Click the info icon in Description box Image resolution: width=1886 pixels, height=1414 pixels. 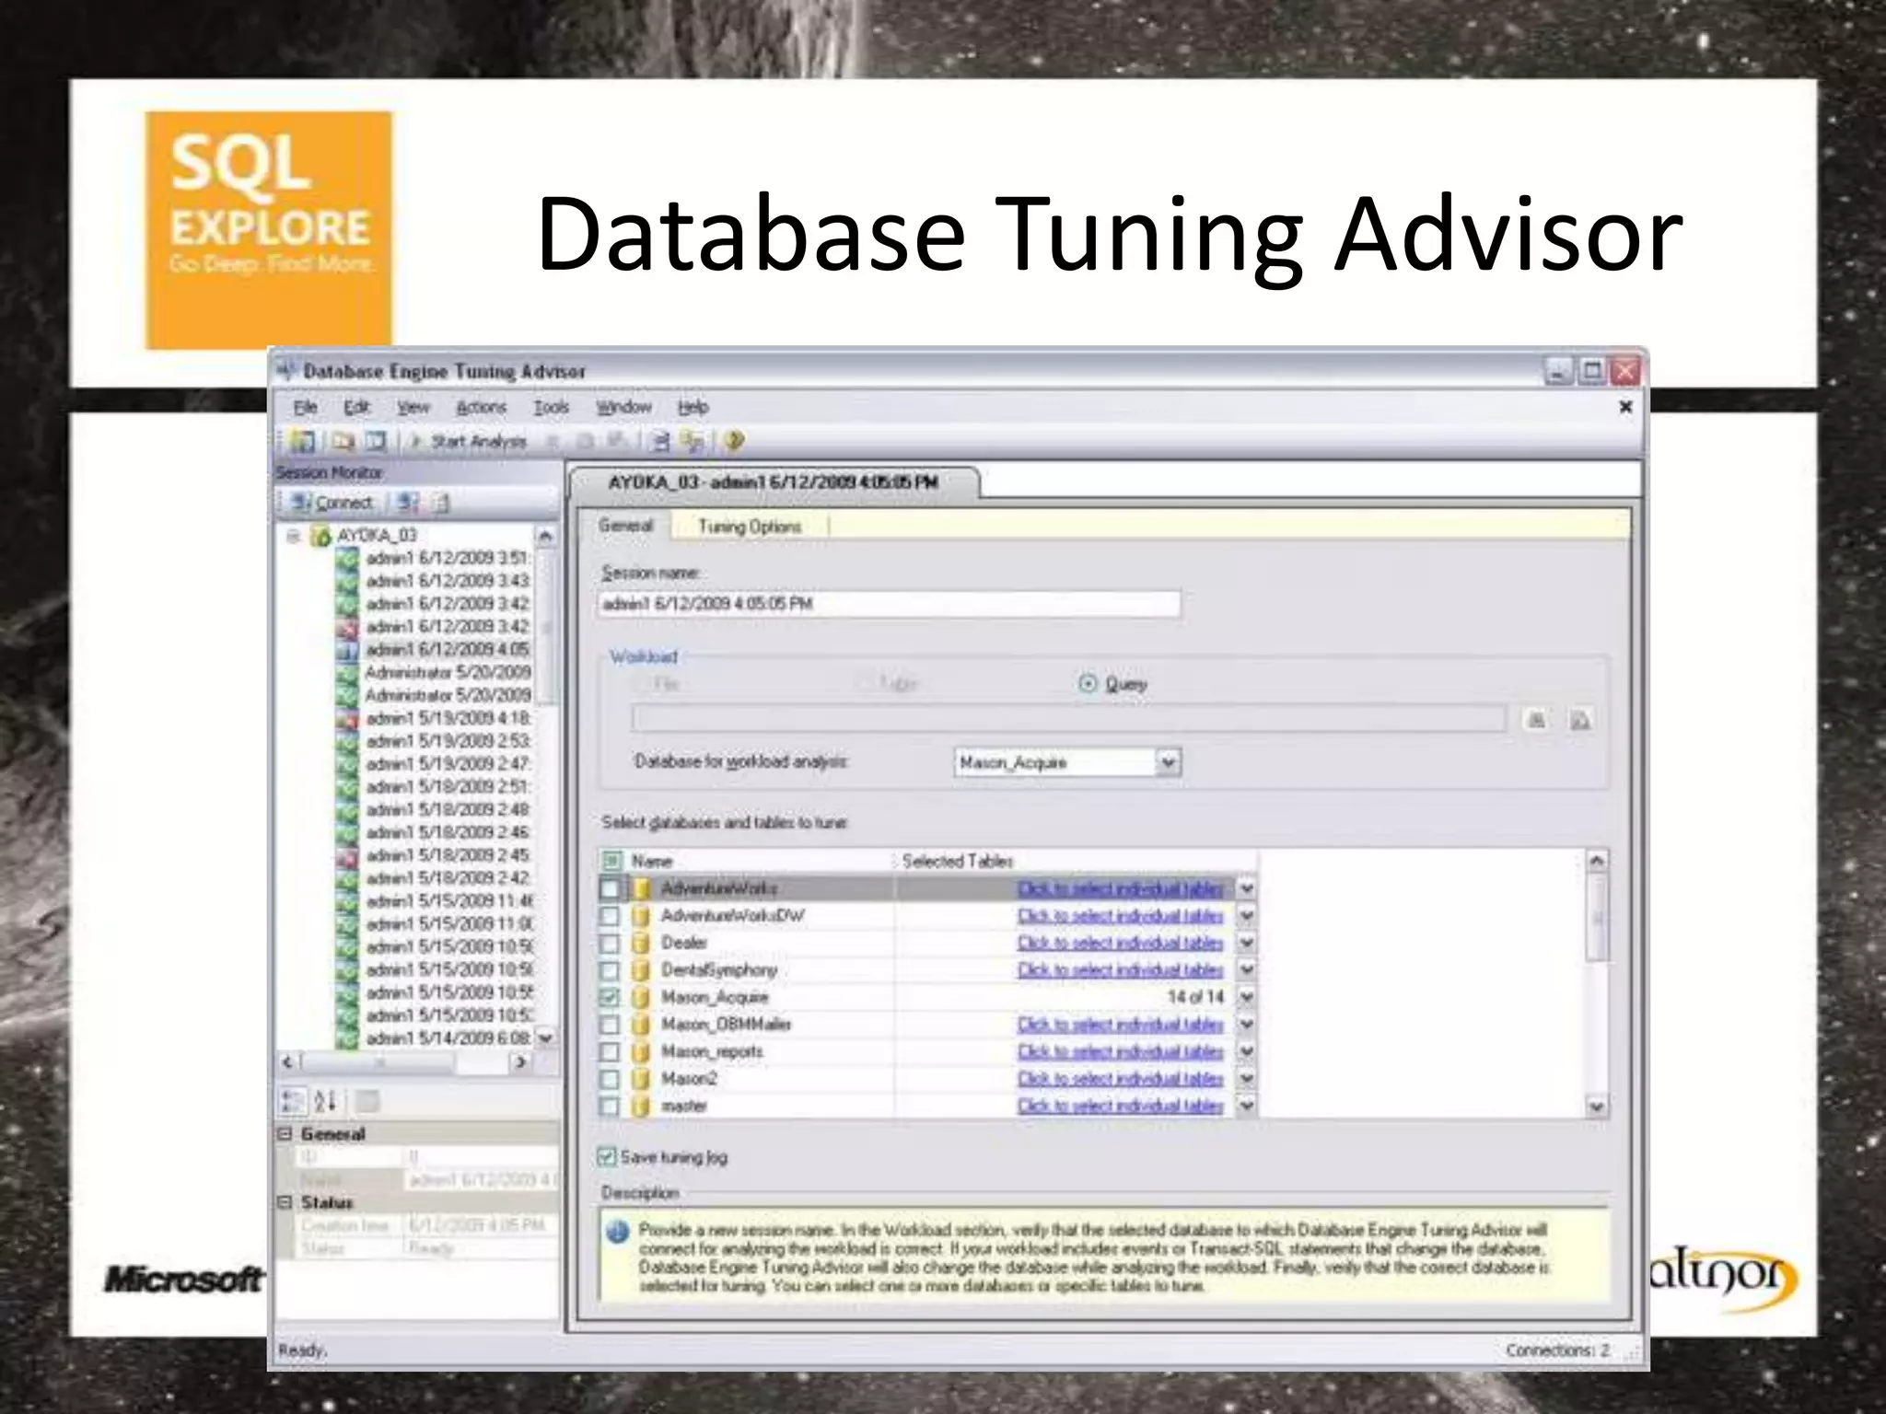coord(618,1232)
